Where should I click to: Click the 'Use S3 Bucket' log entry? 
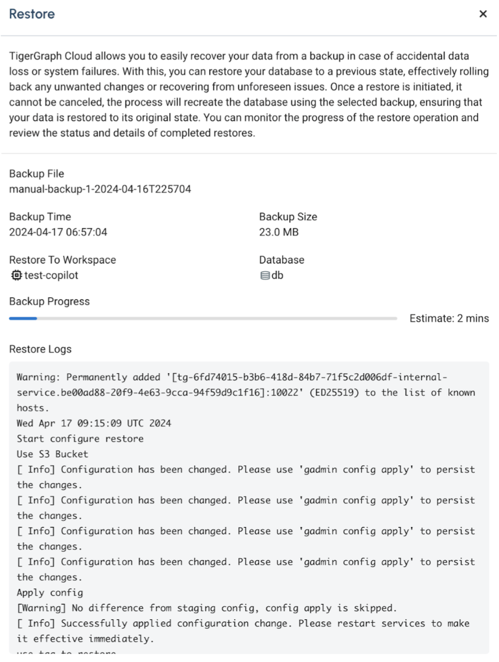point(53,454)
